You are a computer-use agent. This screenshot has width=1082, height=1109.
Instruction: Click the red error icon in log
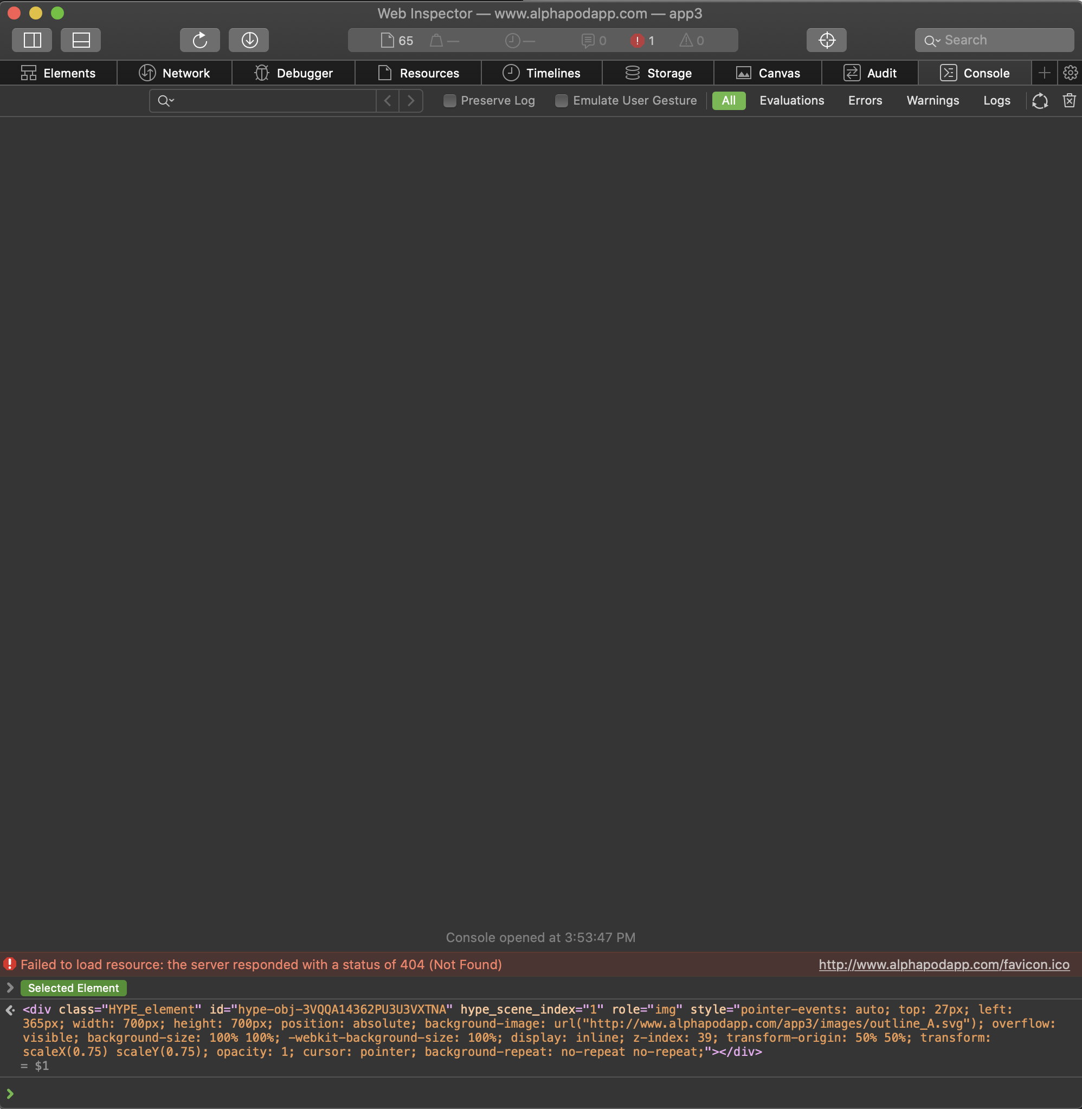[x=10, y=964]
